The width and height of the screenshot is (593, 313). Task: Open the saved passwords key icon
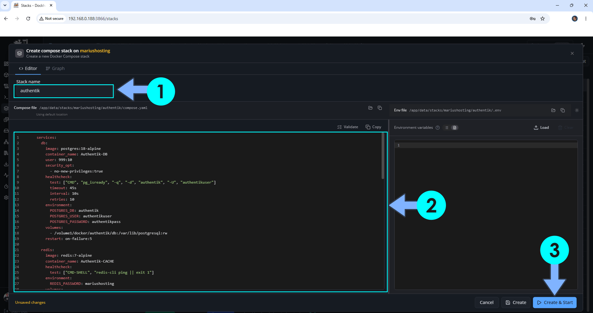(x=533, y=19)
